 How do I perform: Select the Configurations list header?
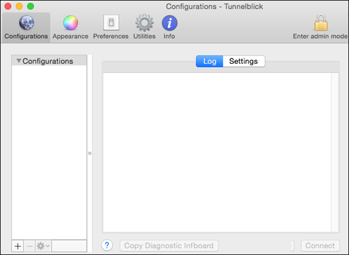click(49, 61)
